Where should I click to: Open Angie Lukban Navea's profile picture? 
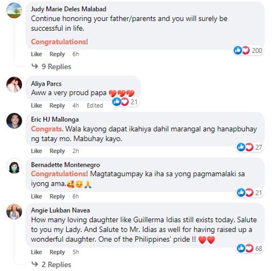[14, 212]
